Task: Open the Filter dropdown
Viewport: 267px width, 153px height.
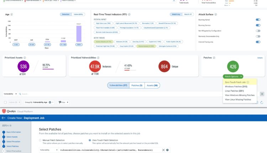Action: [63, 102]
